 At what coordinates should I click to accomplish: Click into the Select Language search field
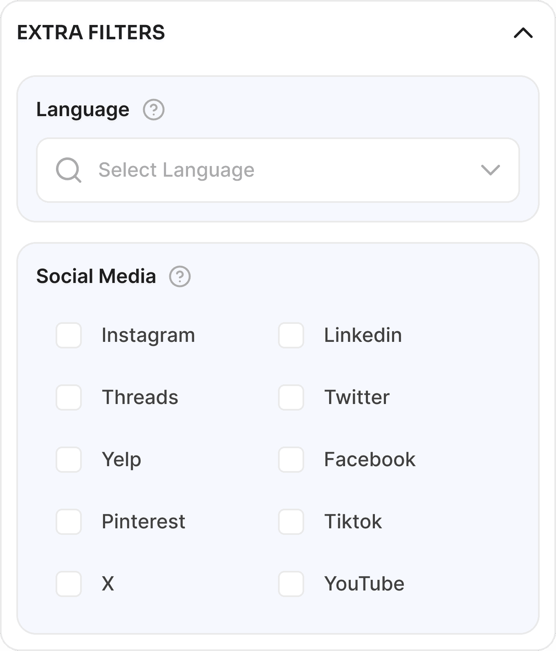278,170
